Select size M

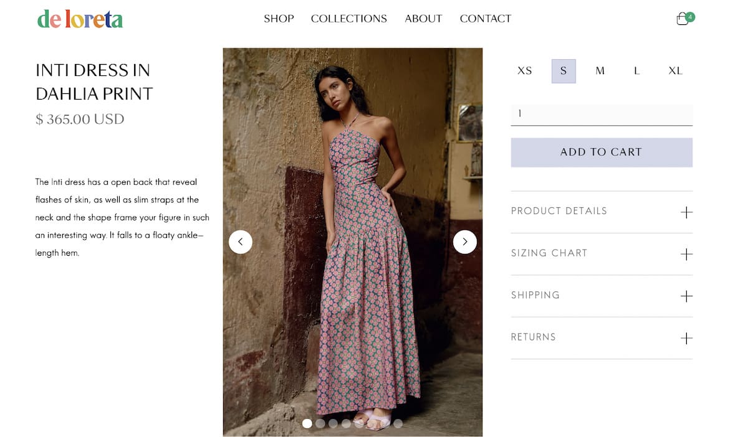[600, 71]
